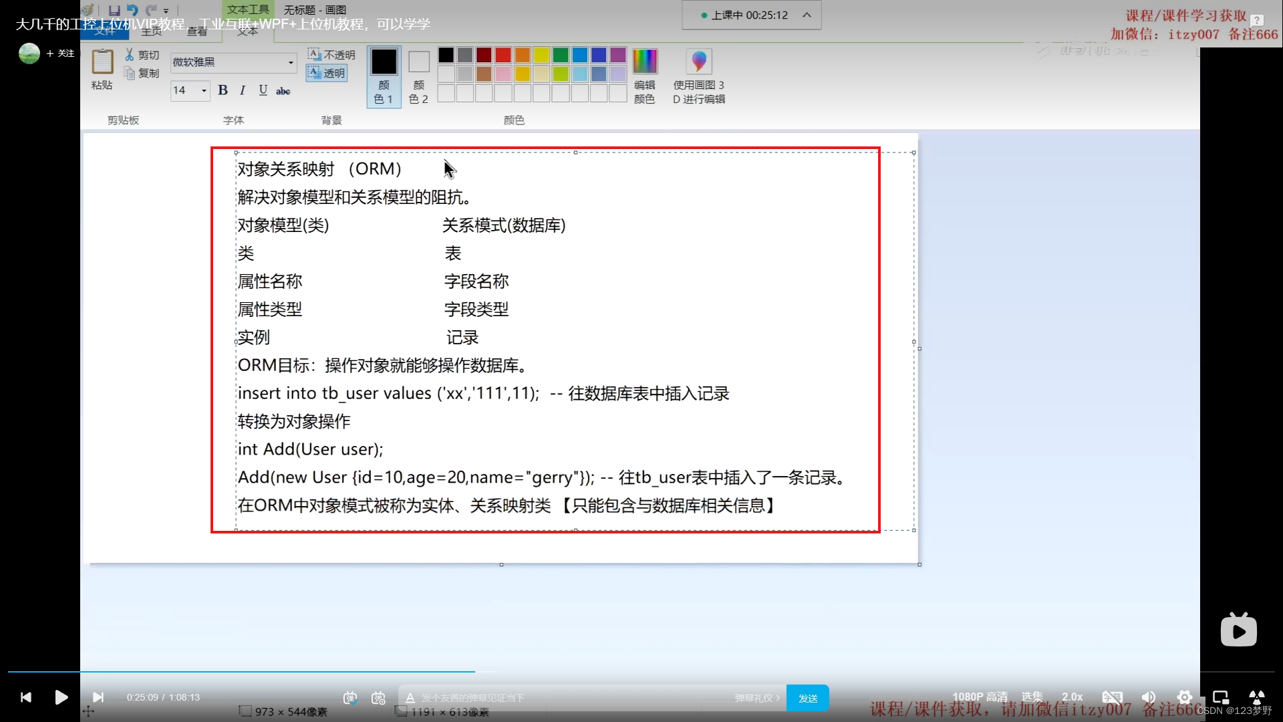Click the 对象关系映射 (ORM) text line
Image resolution: width=1283 pixels, height=722 pixels.
pyautogui.click(x=319, y=169)
